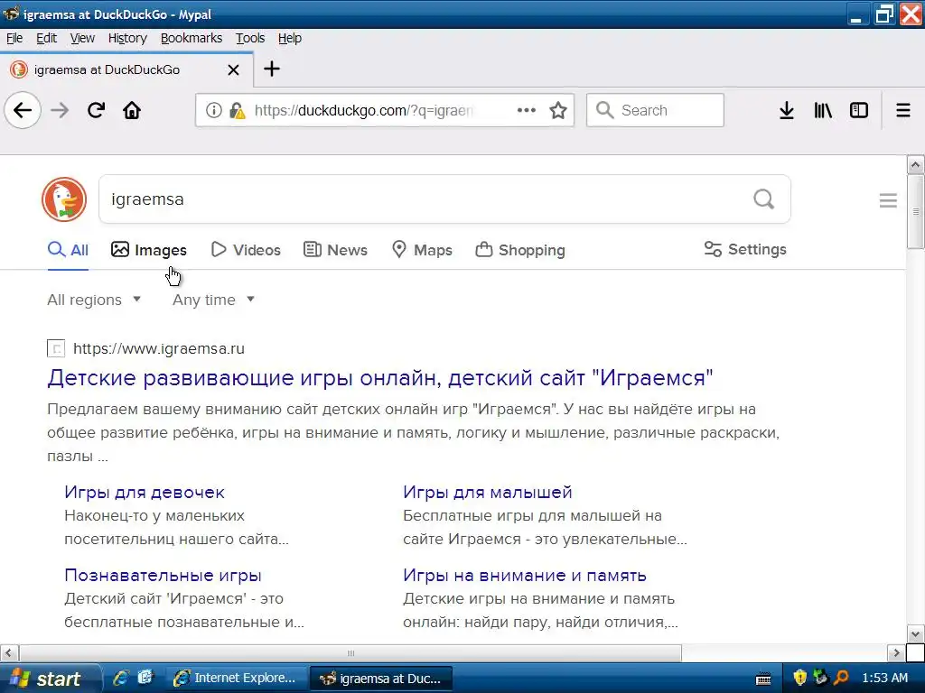
Task: Open https://www.igraemsa.ru URL link
Action: pos(159,348)
